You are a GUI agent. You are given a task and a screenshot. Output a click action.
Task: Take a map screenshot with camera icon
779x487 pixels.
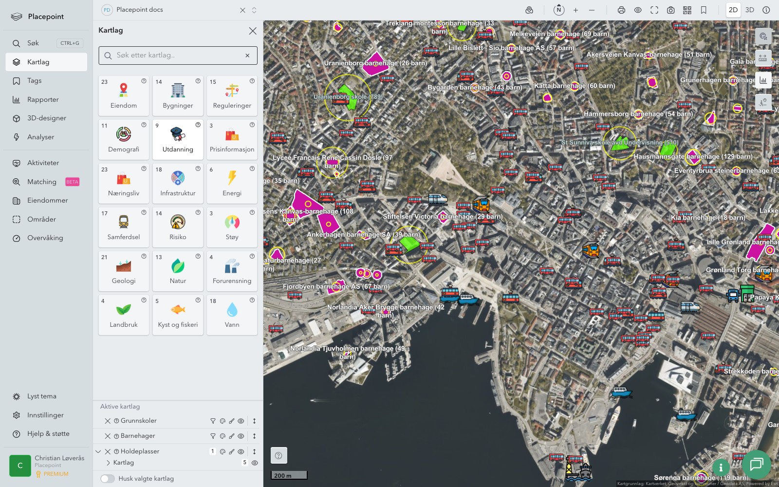[x=670, y=10]
